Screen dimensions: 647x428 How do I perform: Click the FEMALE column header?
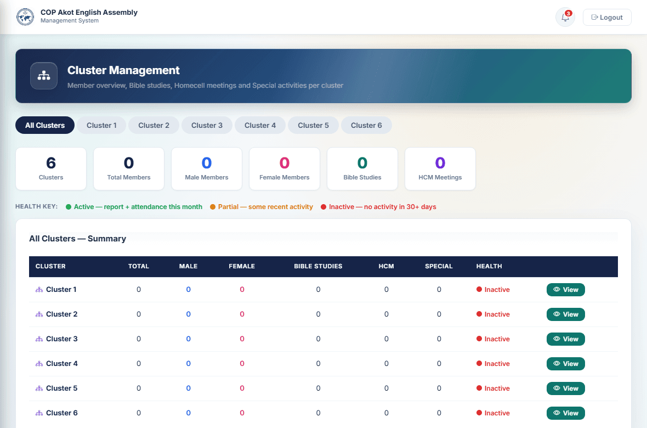pos(242,267)
